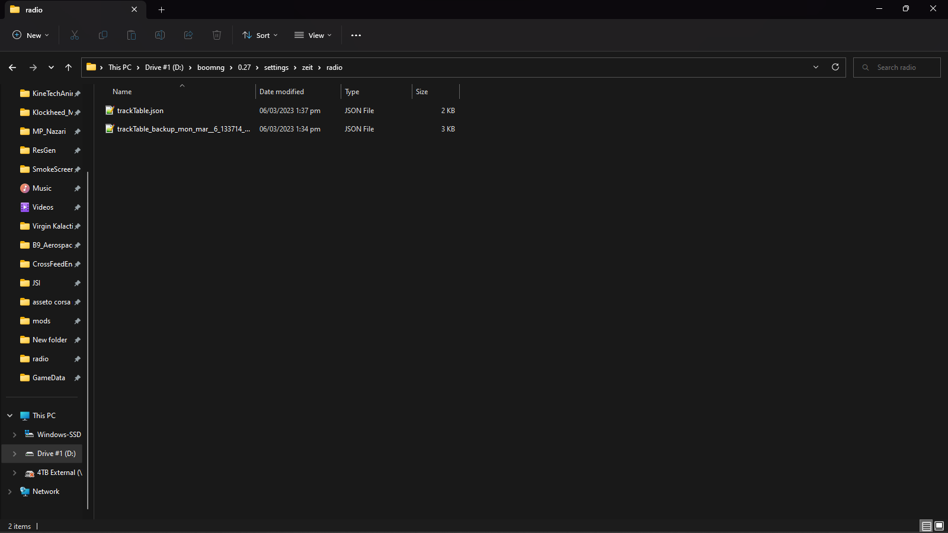Expand the Network tree node
948x533 pixels.
point(10,492)
